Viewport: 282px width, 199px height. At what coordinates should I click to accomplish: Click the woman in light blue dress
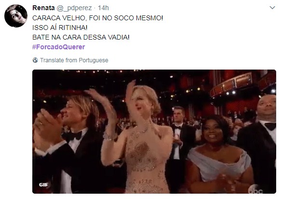[218, 155]
